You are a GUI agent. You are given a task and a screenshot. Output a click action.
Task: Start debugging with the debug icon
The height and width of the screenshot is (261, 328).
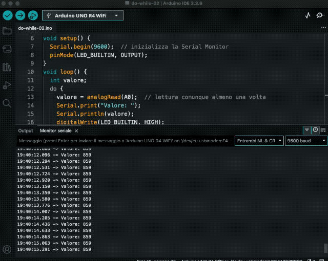33,16
